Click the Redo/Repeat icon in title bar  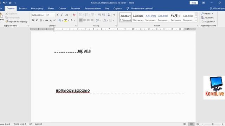pos(10,3)
